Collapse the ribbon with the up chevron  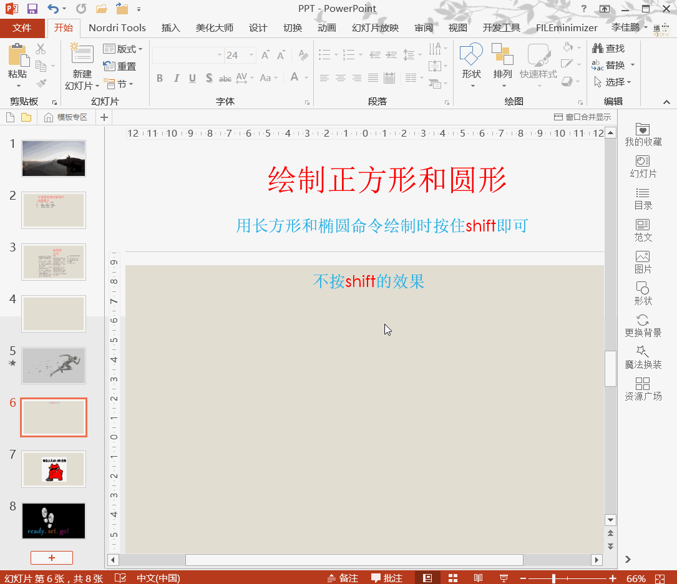pos(666,102)
